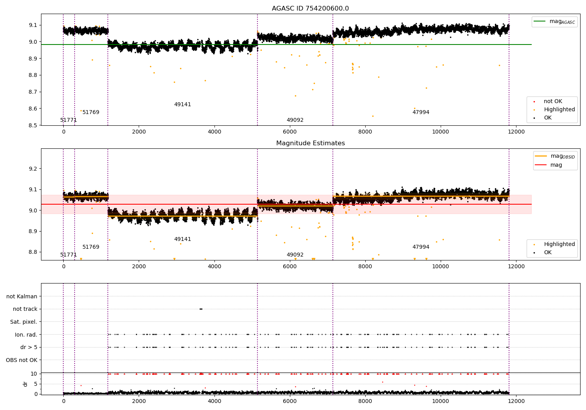Click label 49141 in Magnitude Estimates plot
The height and width of the screenshot is (410, 586).
point(182,239)
